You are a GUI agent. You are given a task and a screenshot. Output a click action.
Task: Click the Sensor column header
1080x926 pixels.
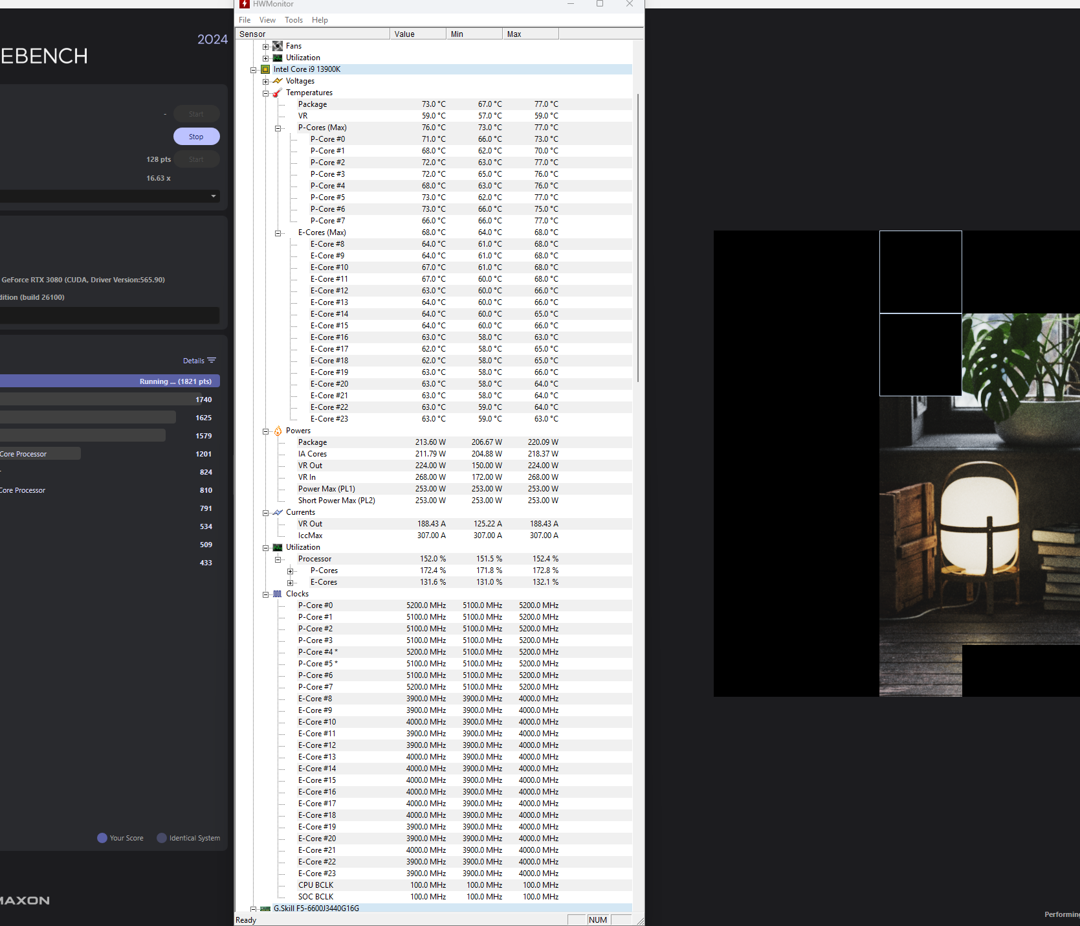coord(313,34)
